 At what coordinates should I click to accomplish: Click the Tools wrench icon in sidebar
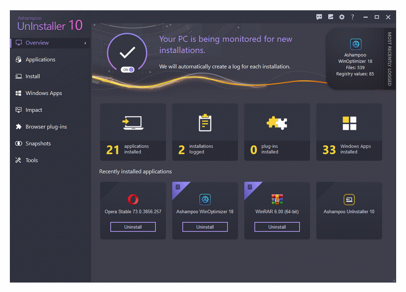pos(18,160)
